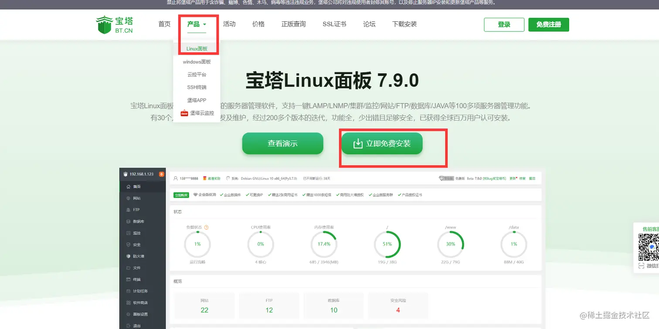Click the 数据库 icon in the panel sidebar

[x=128, y=222]
